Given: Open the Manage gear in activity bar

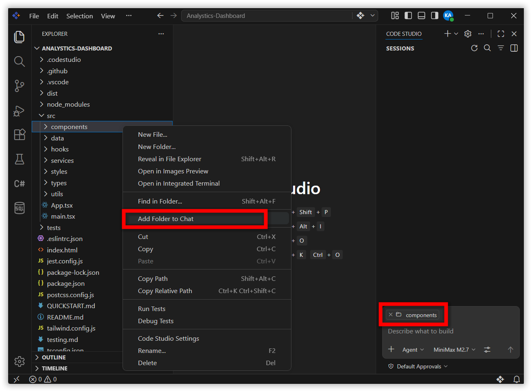Looking at the screenshot, I should point(20,361).
